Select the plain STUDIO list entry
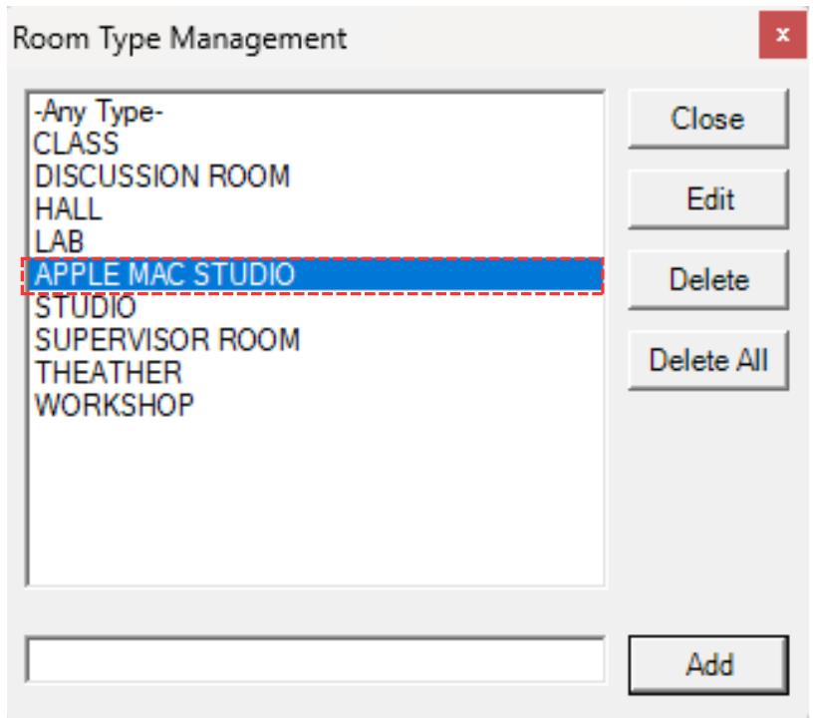 [85, 307]
